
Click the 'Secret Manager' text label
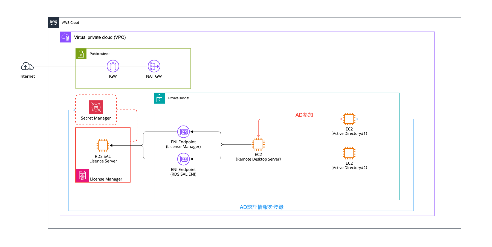pyautogui.click(x=96, y=118)
